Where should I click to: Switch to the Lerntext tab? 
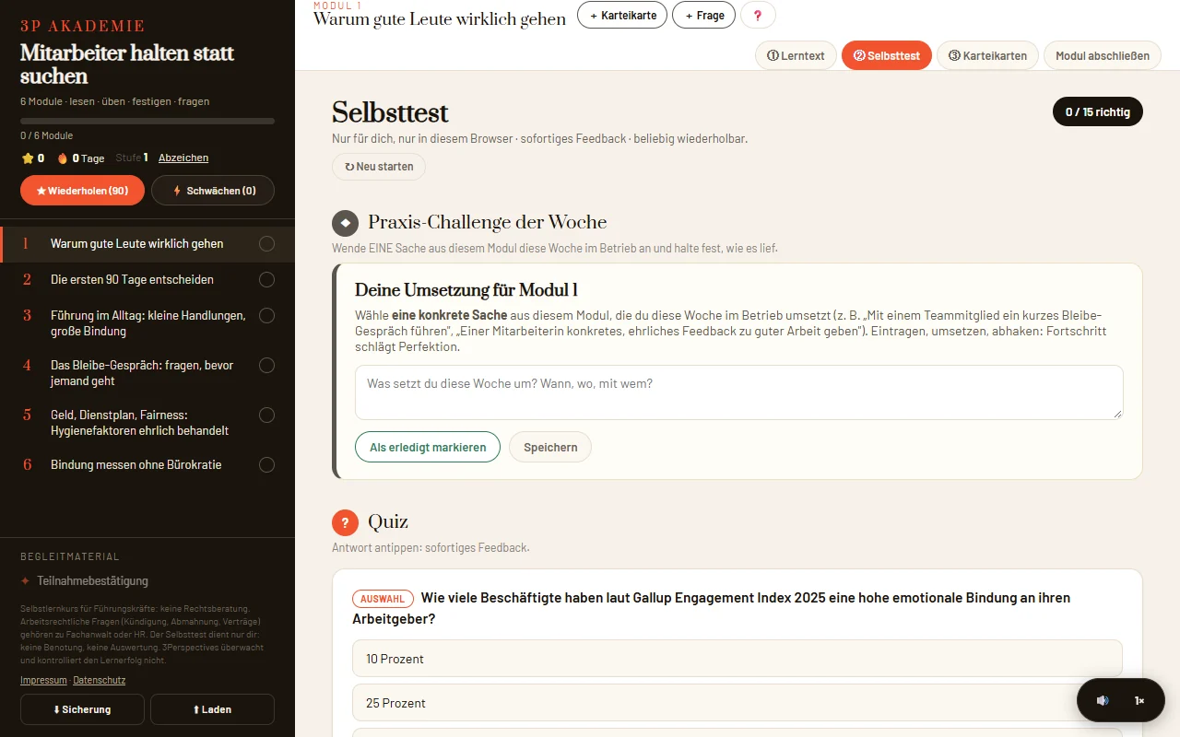point(796,55)
